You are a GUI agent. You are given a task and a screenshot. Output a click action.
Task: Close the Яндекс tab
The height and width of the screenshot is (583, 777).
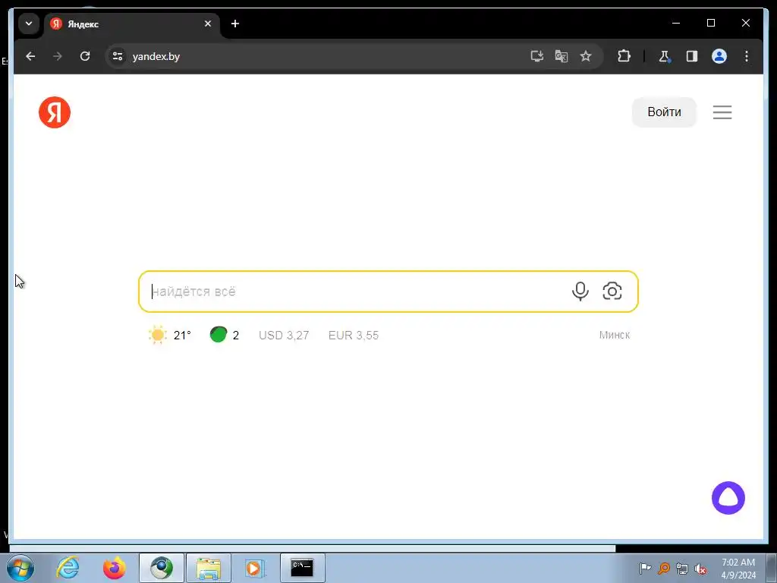click(x=208, y=24)
